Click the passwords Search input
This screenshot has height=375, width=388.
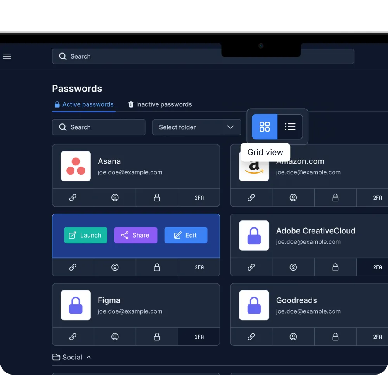(x=99, y=127)
